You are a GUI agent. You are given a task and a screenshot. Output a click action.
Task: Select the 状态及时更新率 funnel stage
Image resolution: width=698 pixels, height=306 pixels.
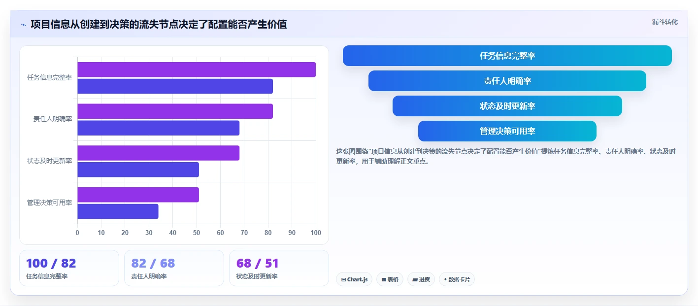507,106
